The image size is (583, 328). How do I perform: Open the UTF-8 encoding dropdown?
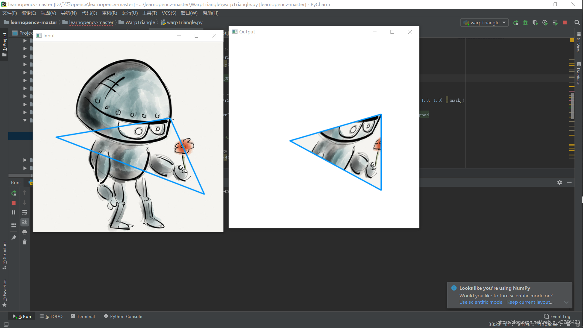(526, 324)
